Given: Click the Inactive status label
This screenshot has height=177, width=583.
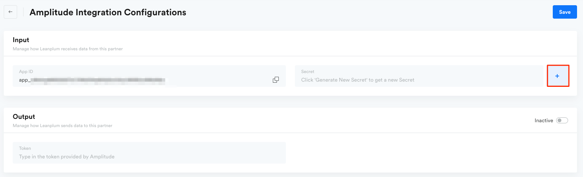Looking at the screenshot, I should click(x=544, y=120).
